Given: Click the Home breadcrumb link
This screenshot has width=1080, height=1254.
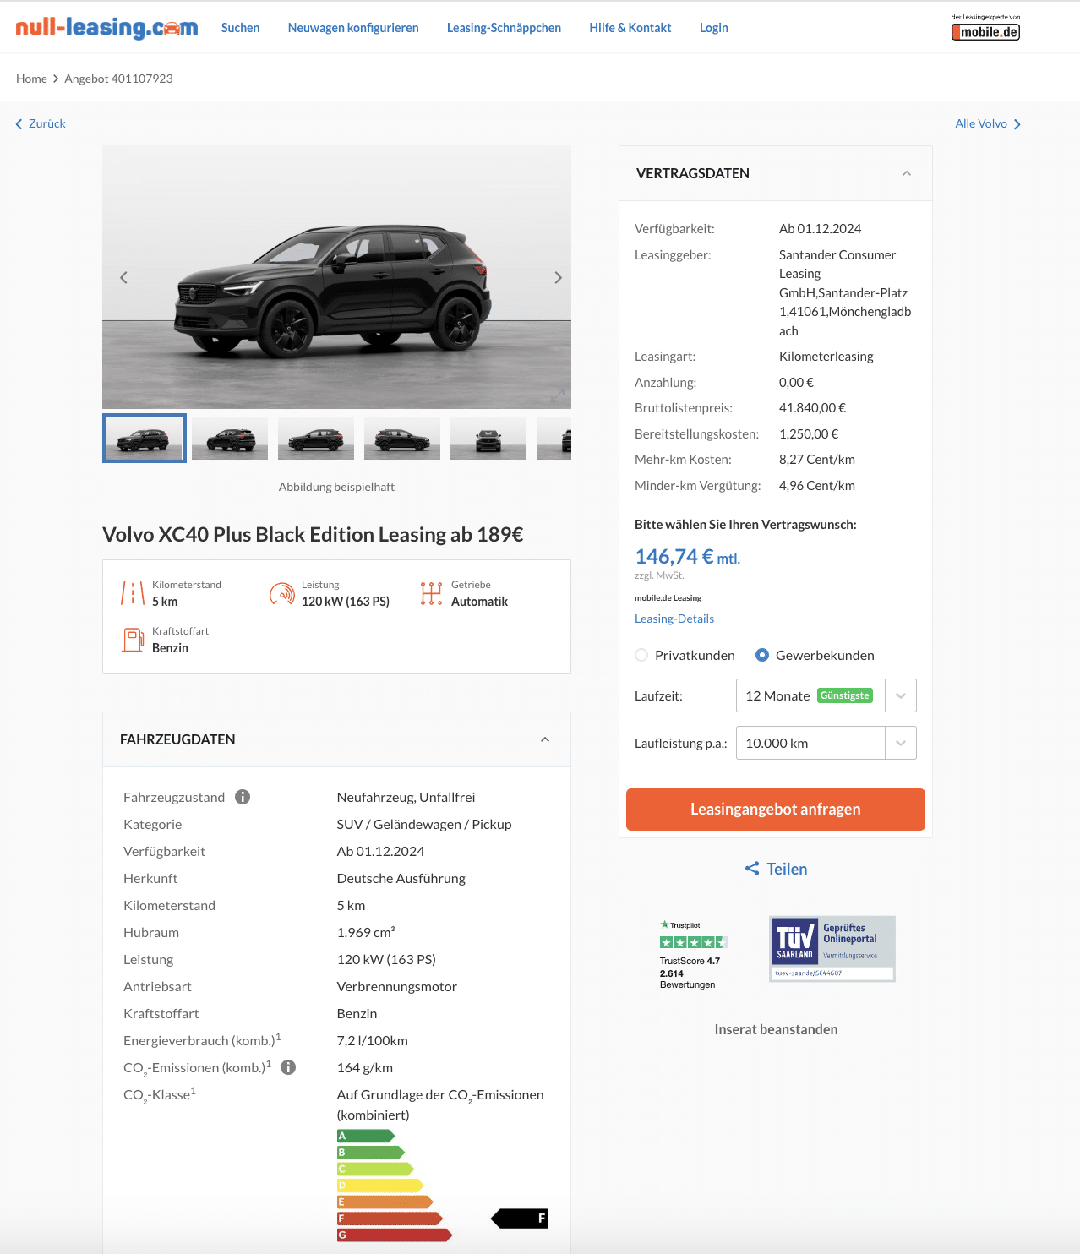Looking at the screenshot, I should pyautogui.click(x=31, y=79).
